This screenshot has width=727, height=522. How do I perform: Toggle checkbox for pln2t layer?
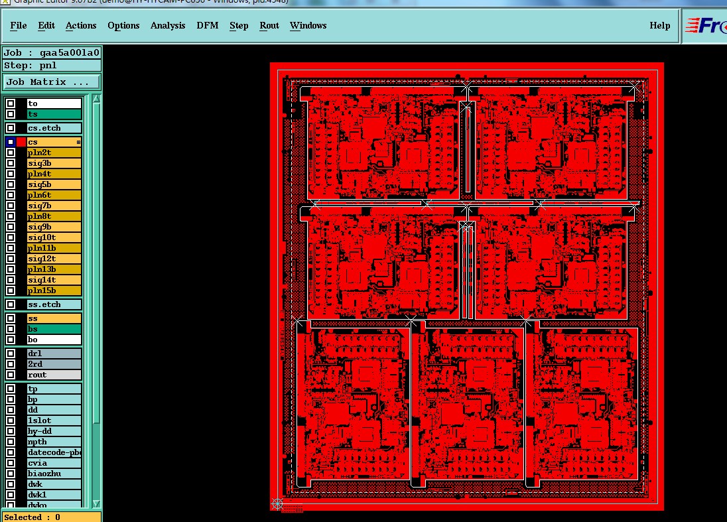coord(11,153)
